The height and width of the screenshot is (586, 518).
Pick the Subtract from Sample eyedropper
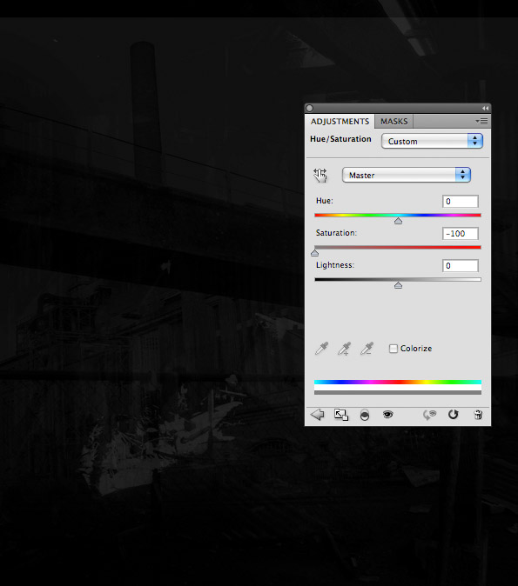pyautogui.click(x=367, y=349)
